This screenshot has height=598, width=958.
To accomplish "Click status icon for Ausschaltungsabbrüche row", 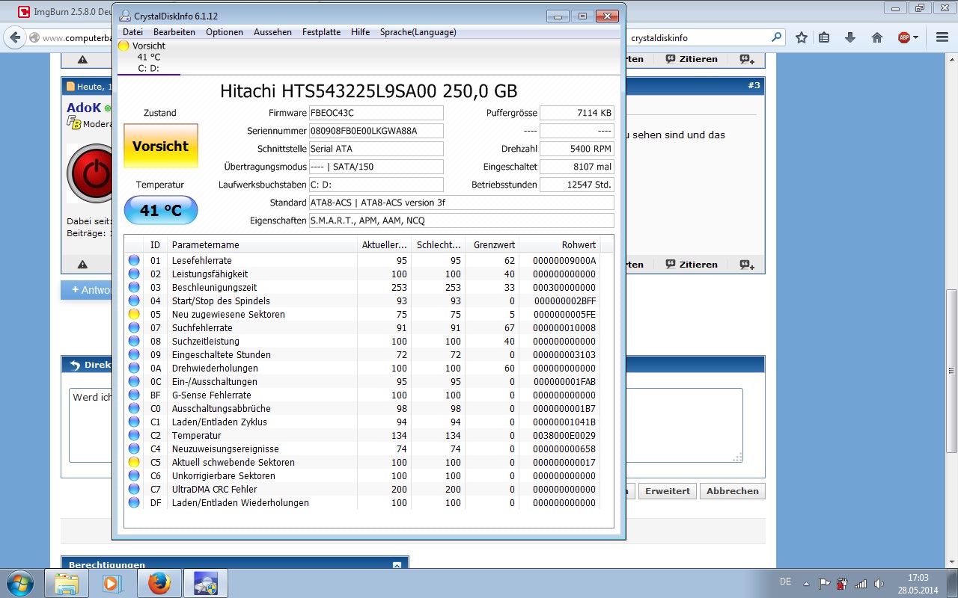I will click(134, 408).
